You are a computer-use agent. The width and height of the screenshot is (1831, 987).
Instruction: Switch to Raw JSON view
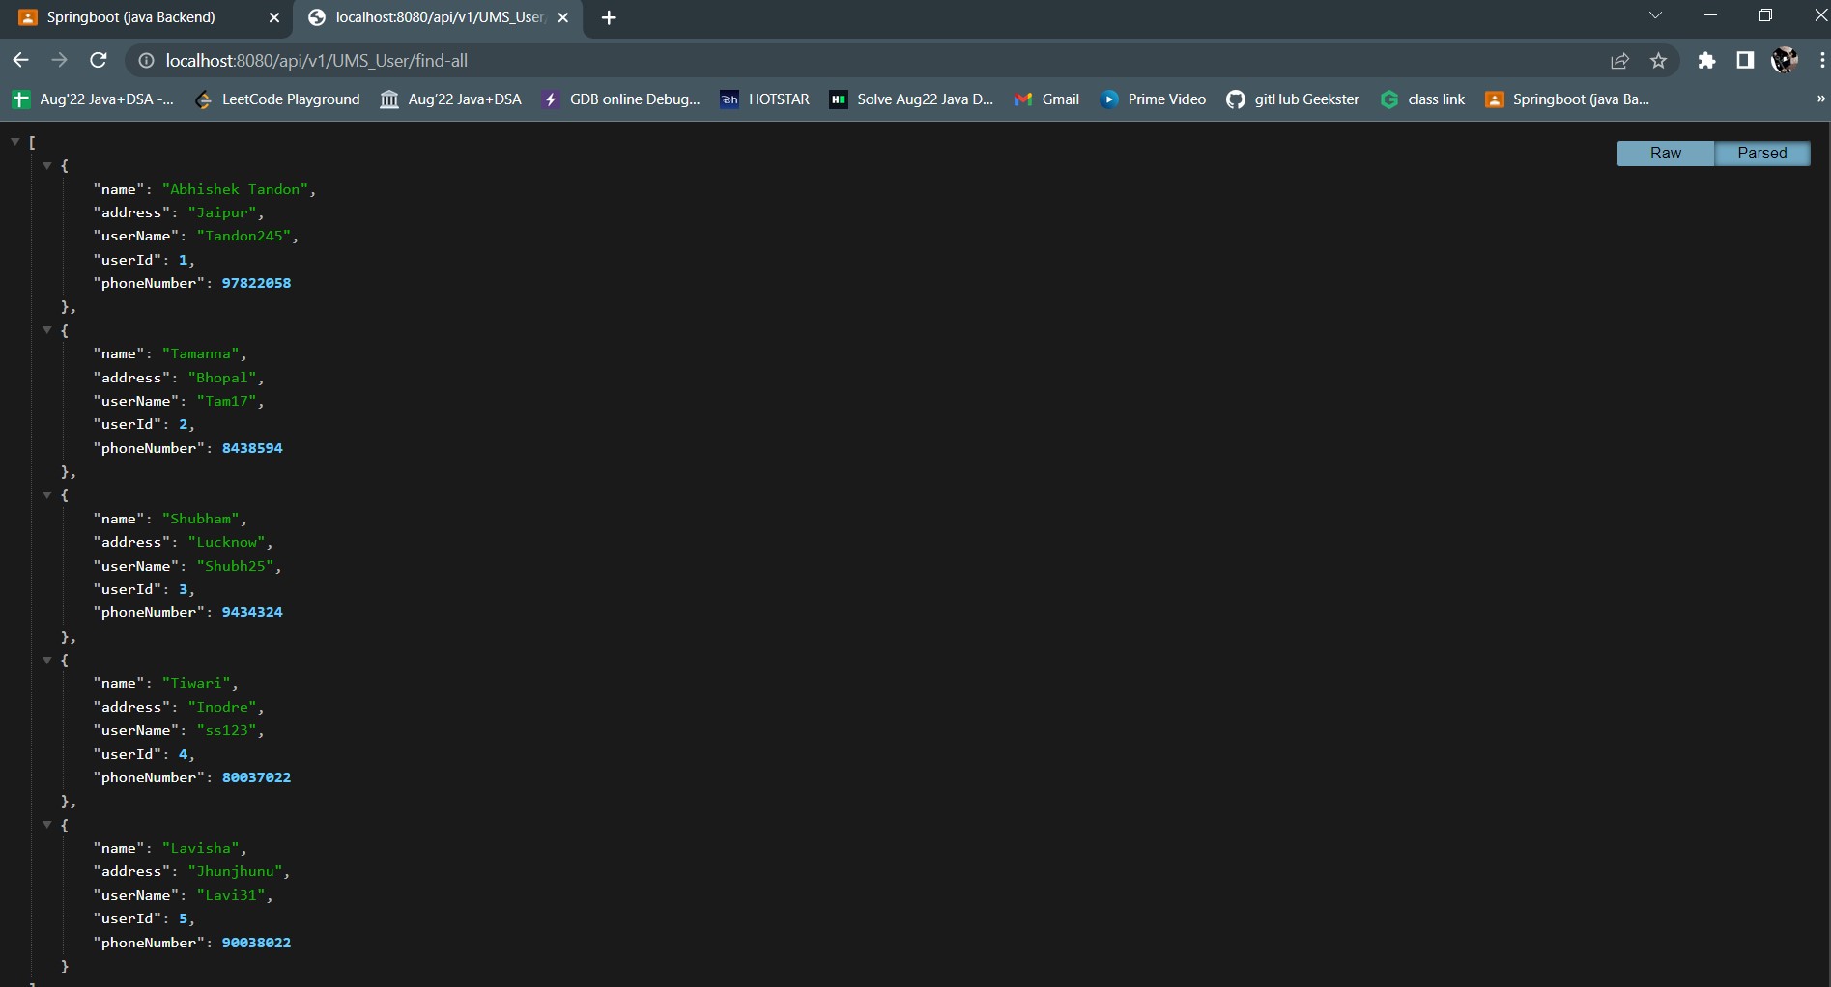[1665, 153]
